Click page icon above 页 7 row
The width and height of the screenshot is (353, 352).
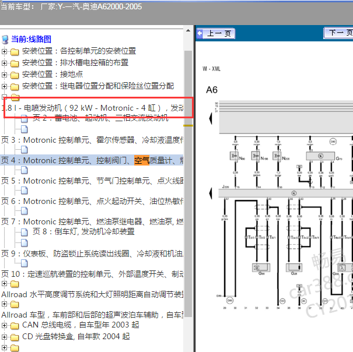point(25,211)
